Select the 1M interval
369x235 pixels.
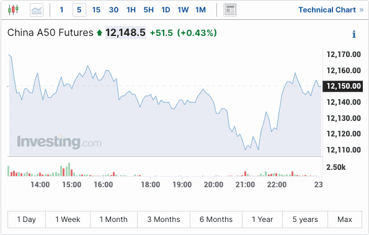tap(200, 10)
